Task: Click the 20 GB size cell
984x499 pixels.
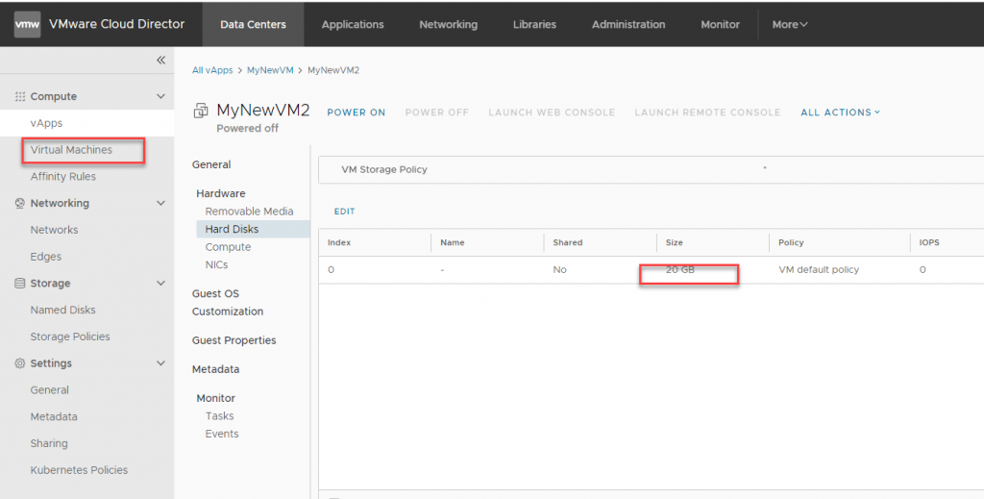Action: (x=680, y=270)
